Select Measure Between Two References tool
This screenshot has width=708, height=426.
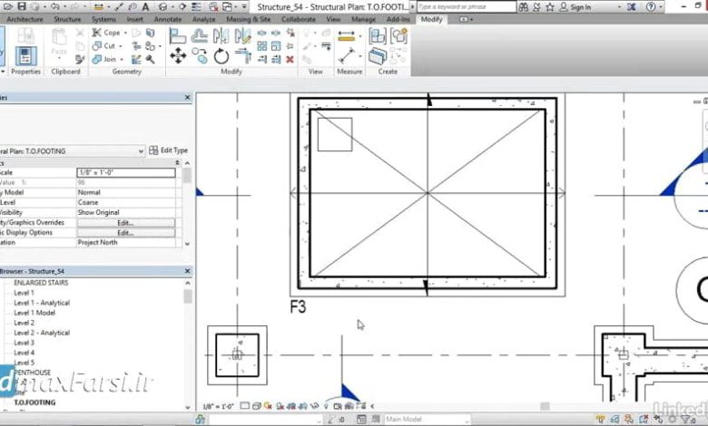tap(347, 56)
